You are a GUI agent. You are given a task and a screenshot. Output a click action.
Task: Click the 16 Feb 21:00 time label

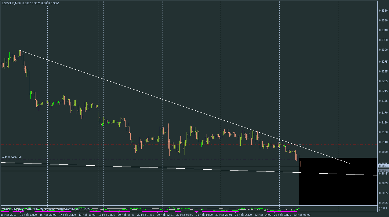tap(48, 215)
